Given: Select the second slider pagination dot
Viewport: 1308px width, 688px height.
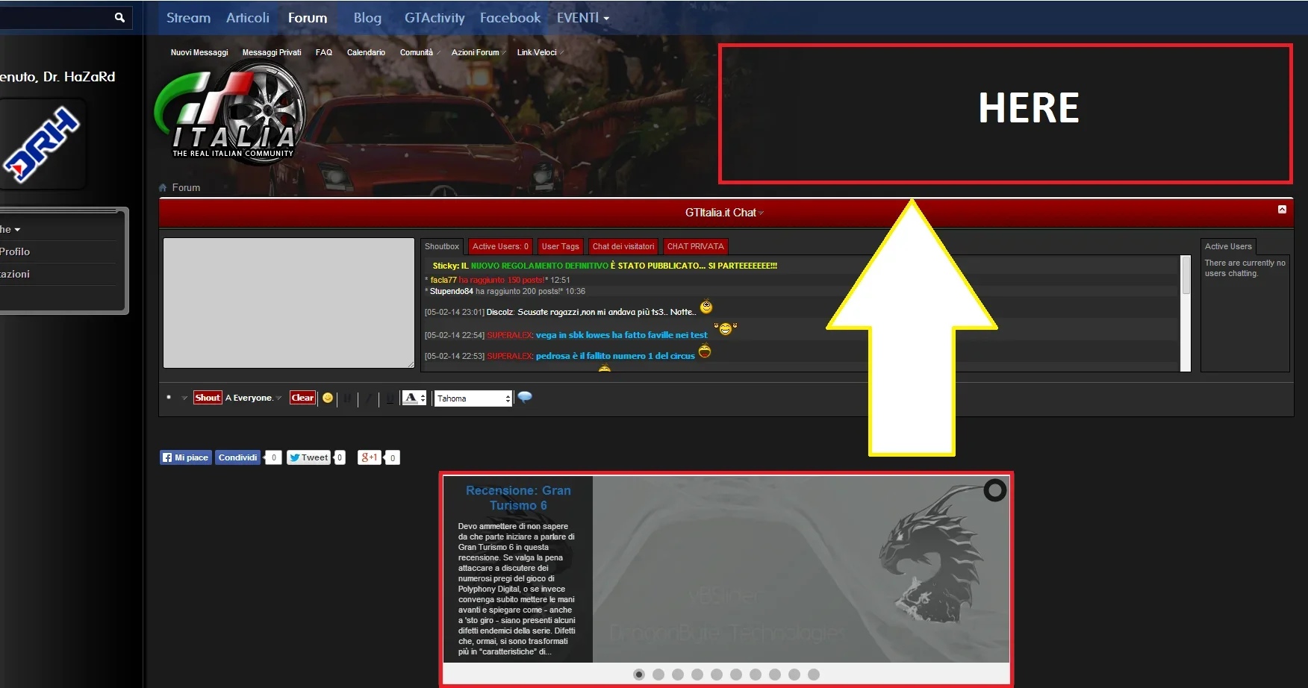Looking at the screenshot, I should [x=658, y=675].
